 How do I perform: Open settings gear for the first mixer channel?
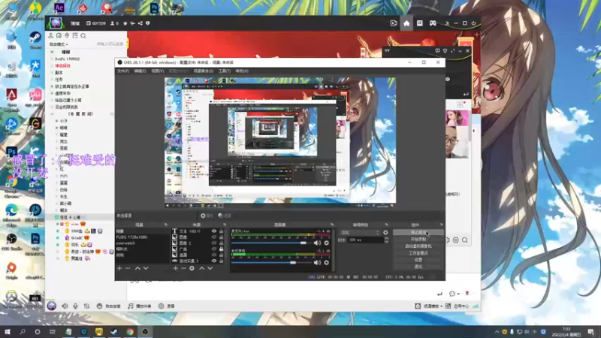pos(327,243)
